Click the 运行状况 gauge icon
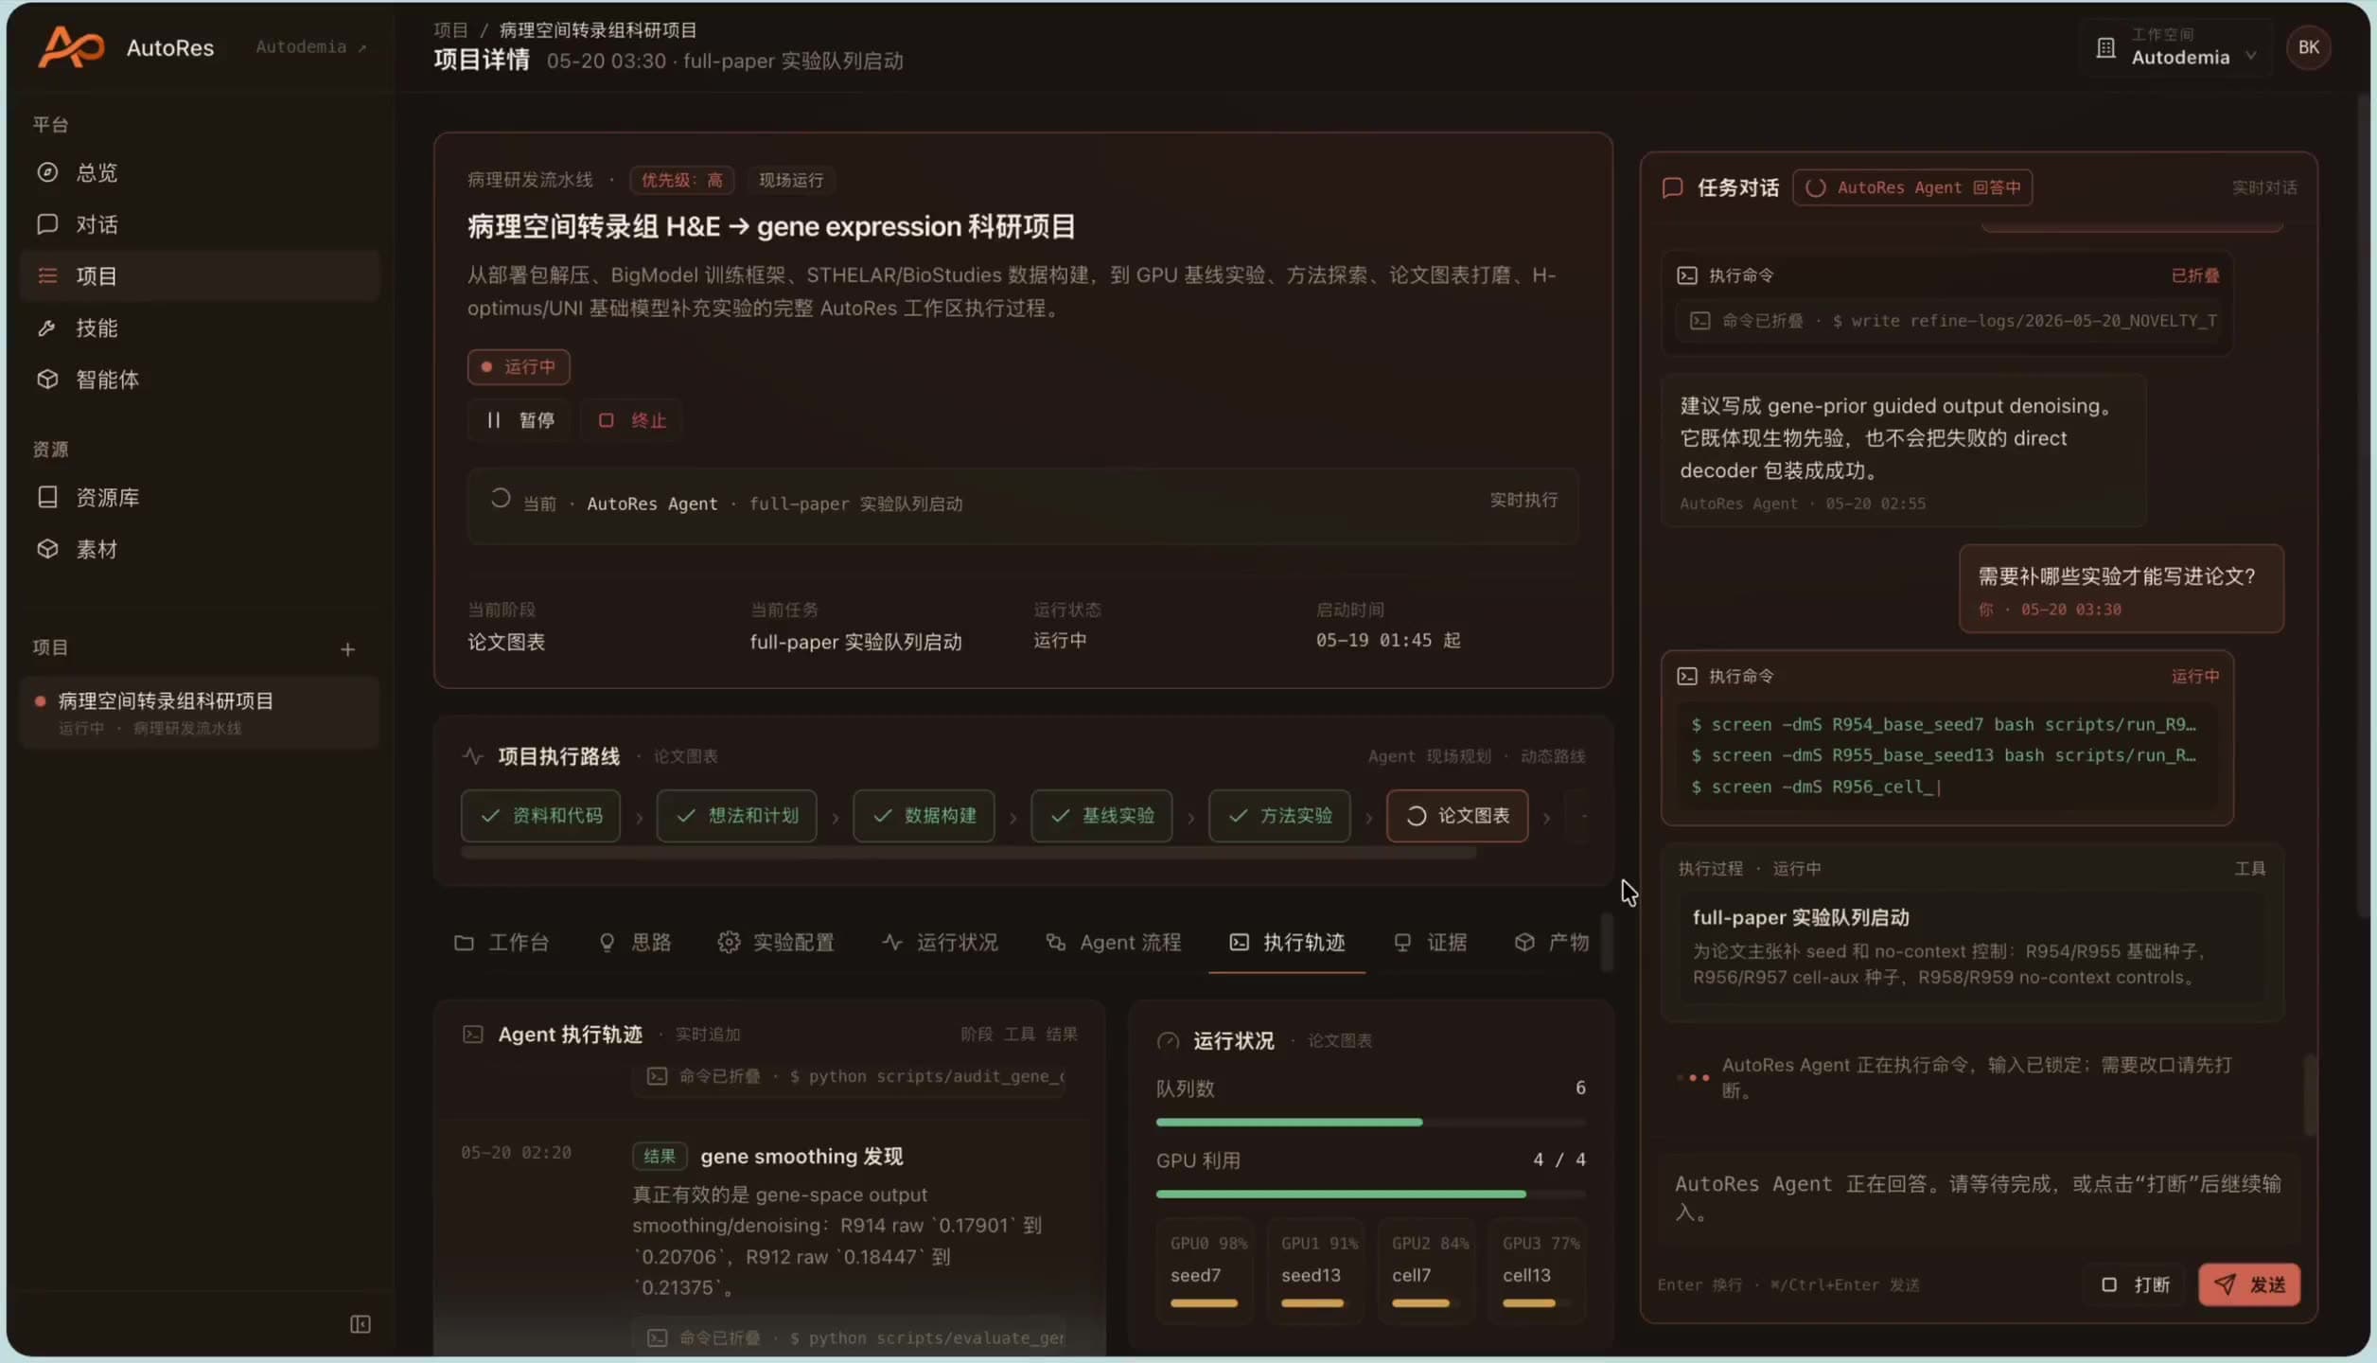The image size is (2377, 1363). pyautogui.click(x=1168, y=1041)
